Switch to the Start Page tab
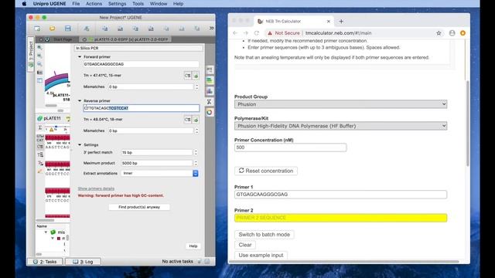Screen dimensions: 495x278 [56, 39]
